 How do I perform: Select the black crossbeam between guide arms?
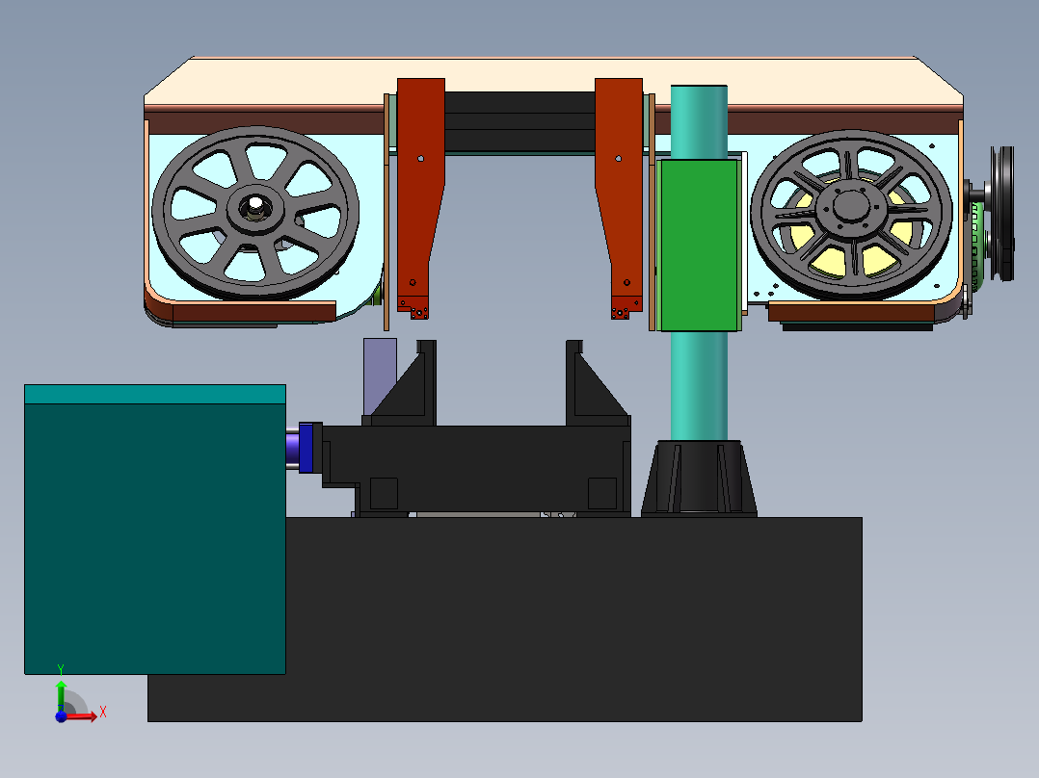click(519, 122)
